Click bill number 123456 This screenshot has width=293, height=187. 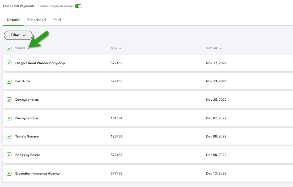point(117,136)
